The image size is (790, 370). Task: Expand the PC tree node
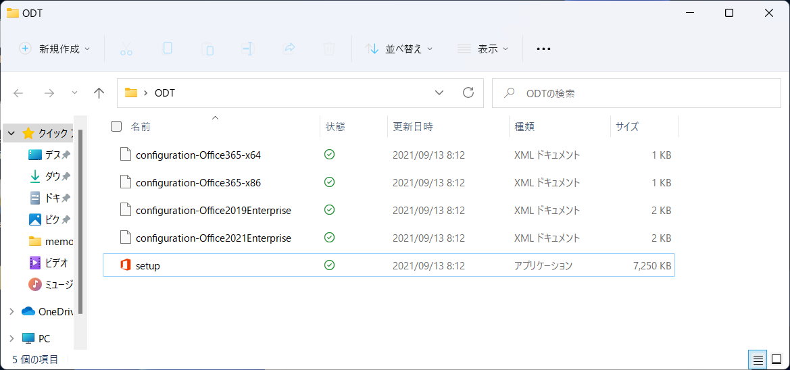(x=11, y=338)
